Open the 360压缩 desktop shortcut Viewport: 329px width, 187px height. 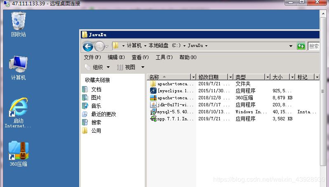pos(18,152)
